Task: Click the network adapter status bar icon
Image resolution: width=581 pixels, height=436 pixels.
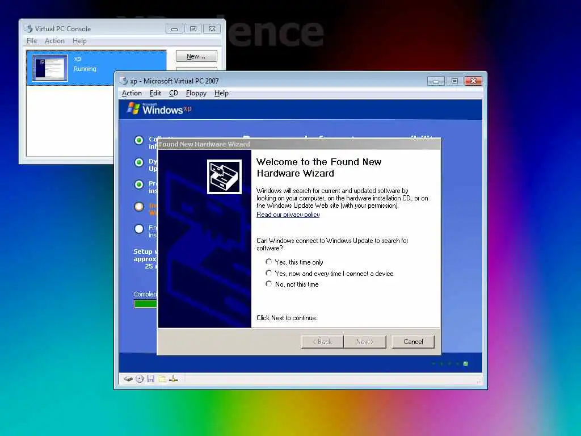Action: click(174, 379)
